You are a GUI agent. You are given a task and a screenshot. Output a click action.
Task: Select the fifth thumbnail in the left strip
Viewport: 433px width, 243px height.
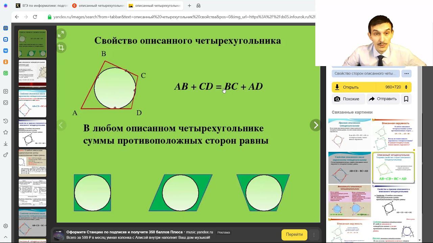click(x=32, y=163)
